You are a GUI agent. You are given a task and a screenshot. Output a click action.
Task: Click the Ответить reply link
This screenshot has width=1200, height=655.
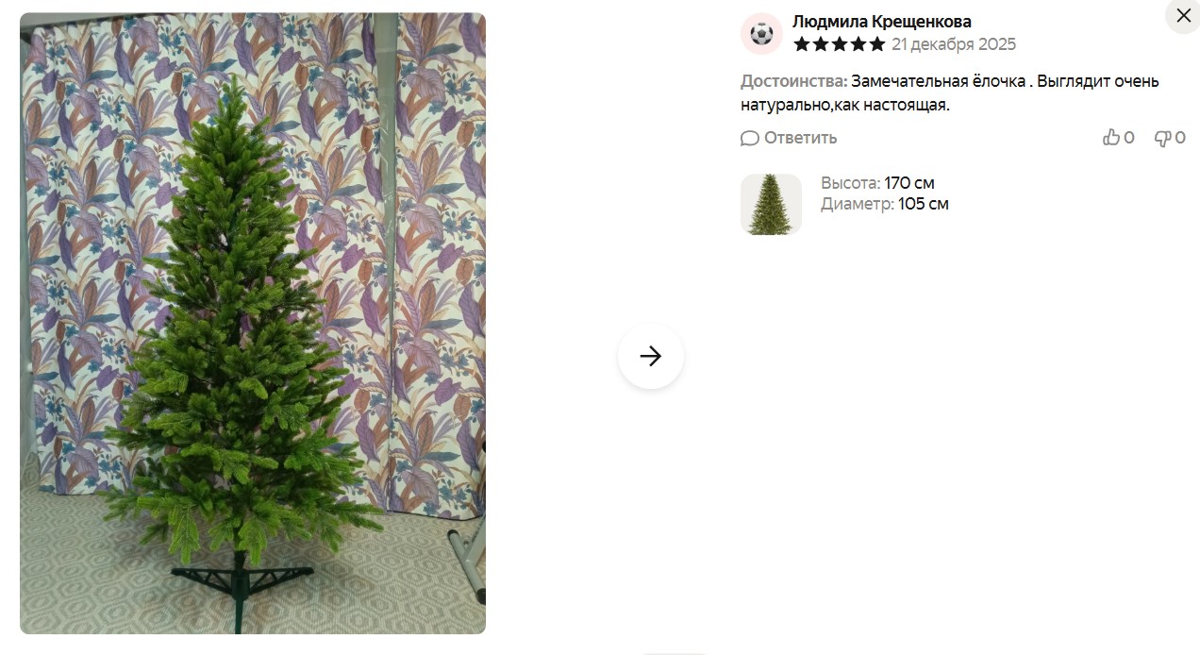coord(800,138)
